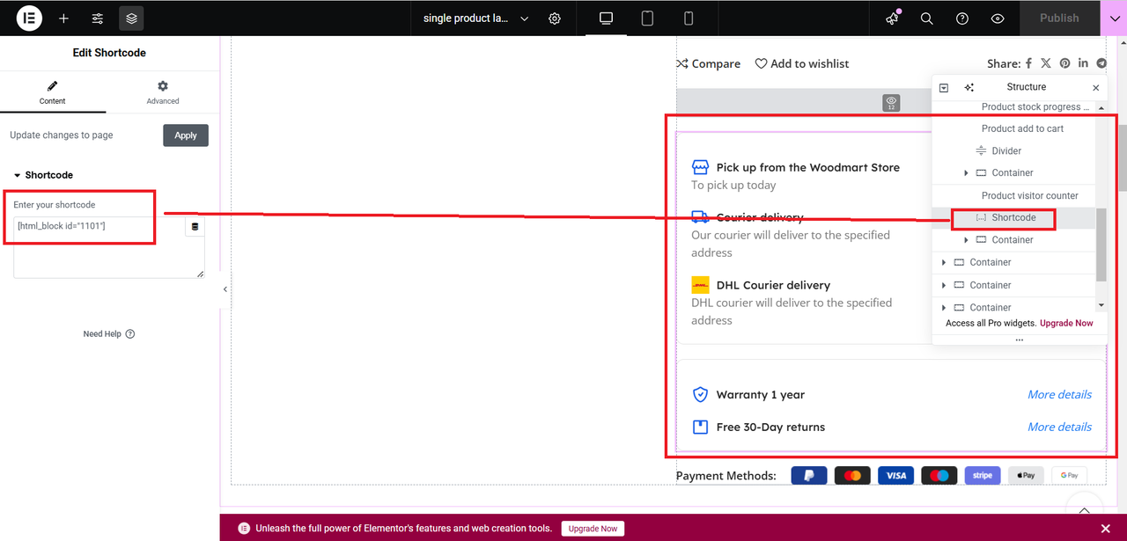The image size is (1127, 541).
Task: Click the Apply button
Action: coord(186,135)
